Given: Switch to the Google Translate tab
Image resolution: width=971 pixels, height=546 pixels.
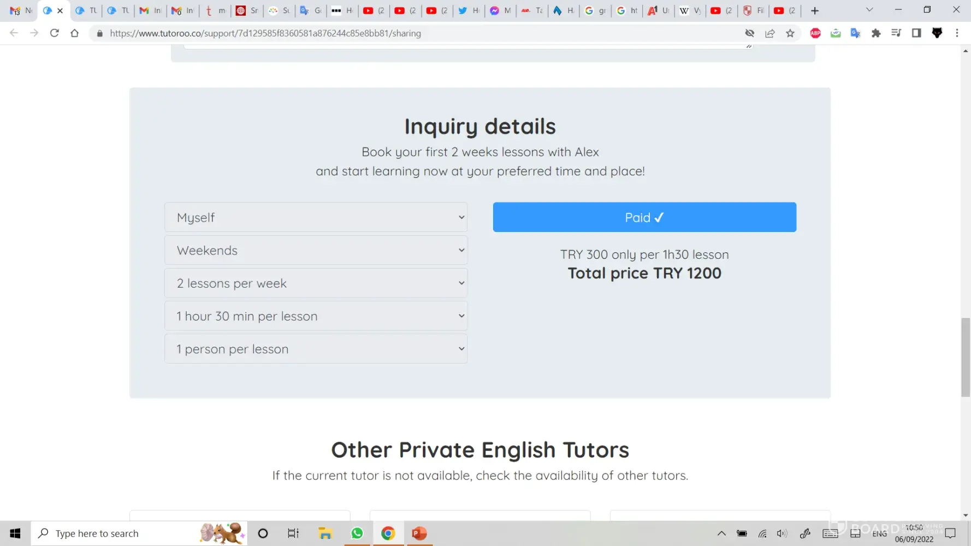Looking at the screenshot, I should pos(310,11).
